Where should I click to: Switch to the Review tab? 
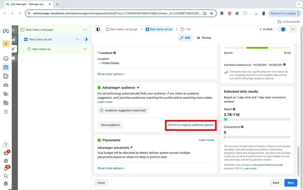(x=204, y=38)
